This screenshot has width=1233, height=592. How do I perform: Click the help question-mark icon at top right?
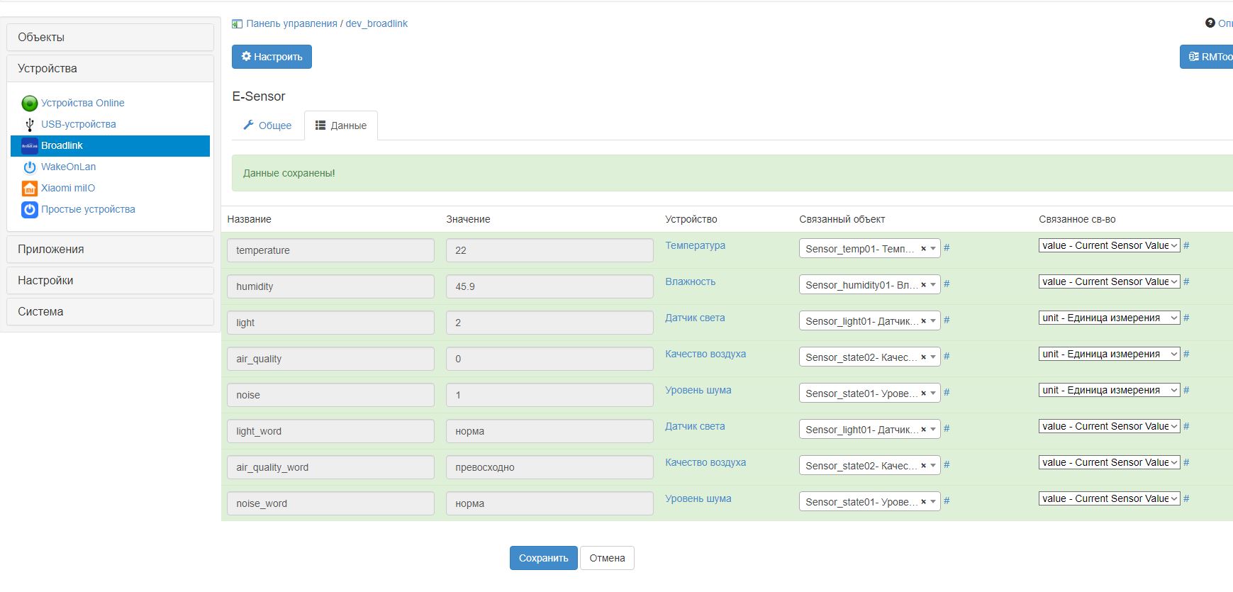(x=1210, y=23)
